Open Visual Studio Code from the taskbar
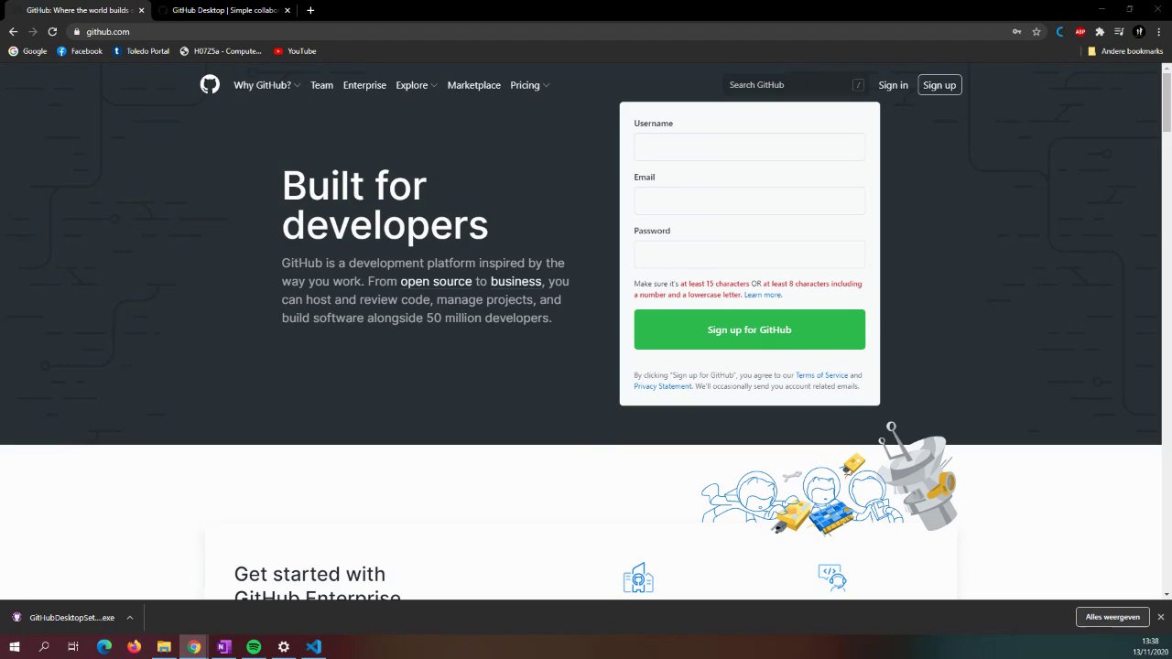 pos(313,646)
